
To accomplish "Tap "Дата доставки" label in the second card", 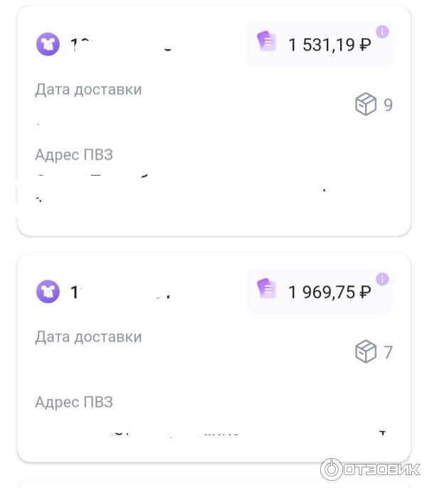I will (88, 336).
